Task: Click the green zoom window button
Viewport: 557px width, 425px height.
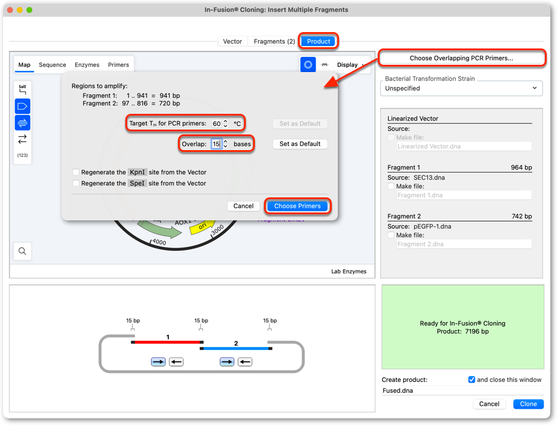Action: pos(30,10)
